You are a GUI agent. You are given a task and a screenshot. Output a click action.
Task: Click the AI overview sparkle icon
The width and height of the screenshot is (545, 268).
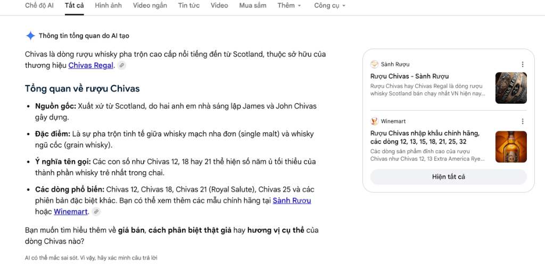(x=30, y=36)
